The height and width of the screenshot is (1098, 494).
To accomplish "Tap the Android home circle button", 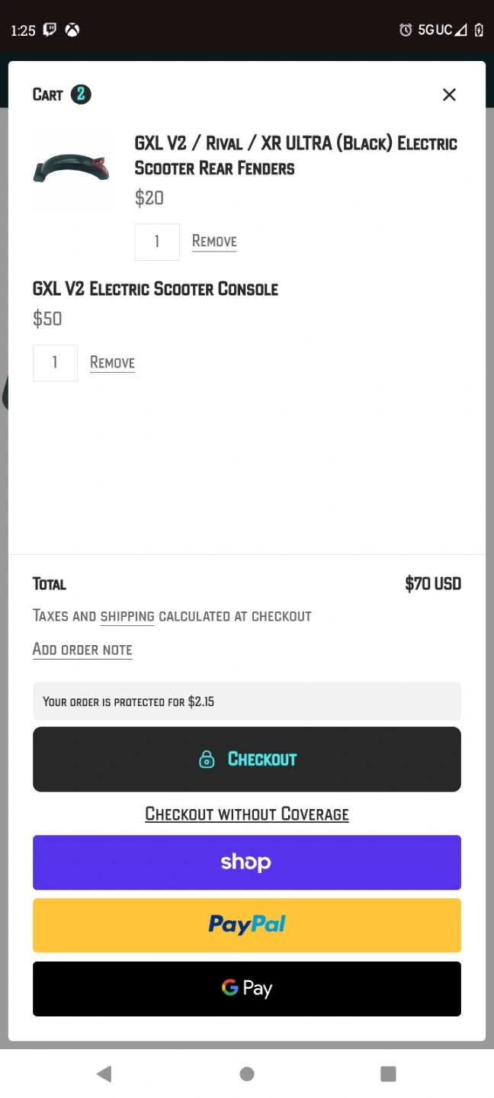I will pos(247,1074).
